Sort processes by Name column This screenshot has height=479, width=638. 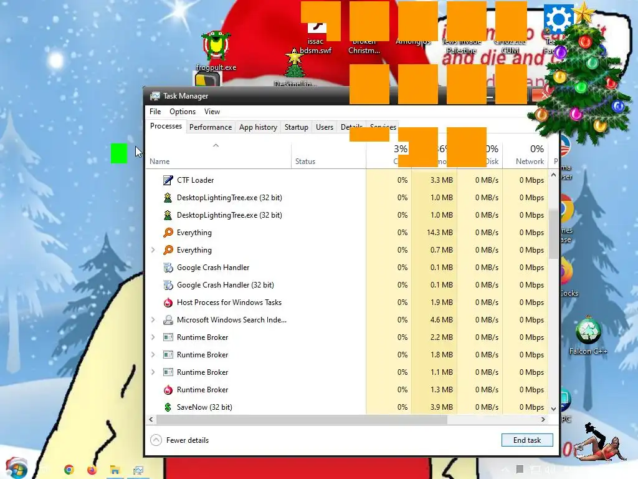point(218,155)
